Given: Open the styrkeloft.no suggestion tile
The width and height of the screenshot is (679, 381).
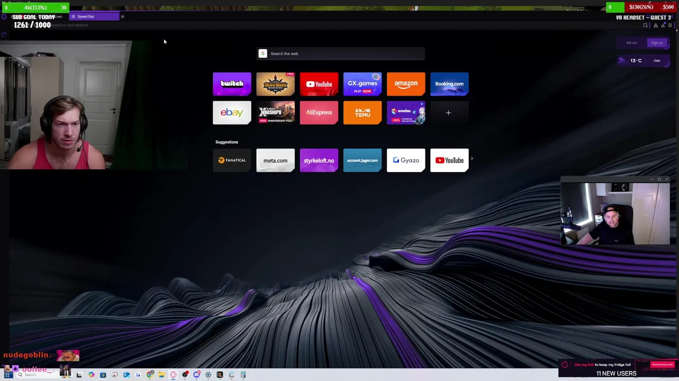Looking at the screenshot, I should (319, 160).
